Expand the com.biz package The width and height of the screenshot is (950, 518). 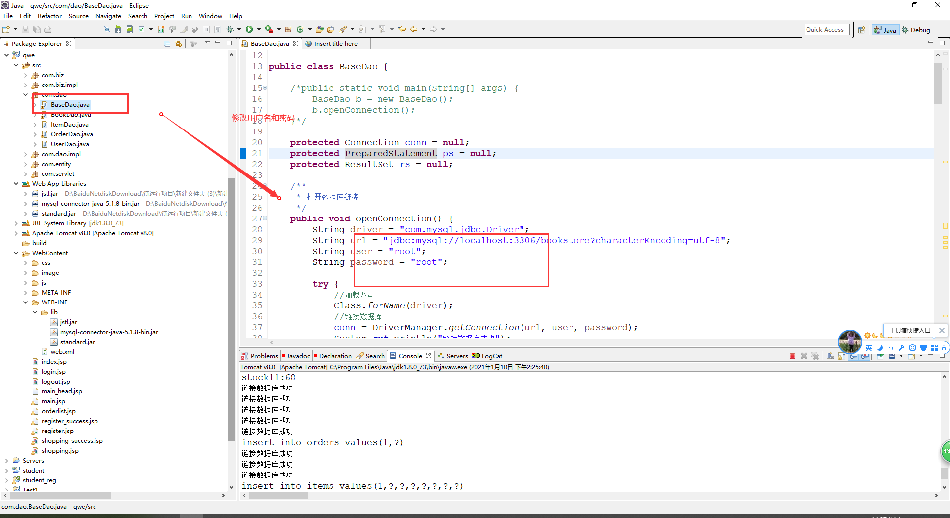coord(26,75)
